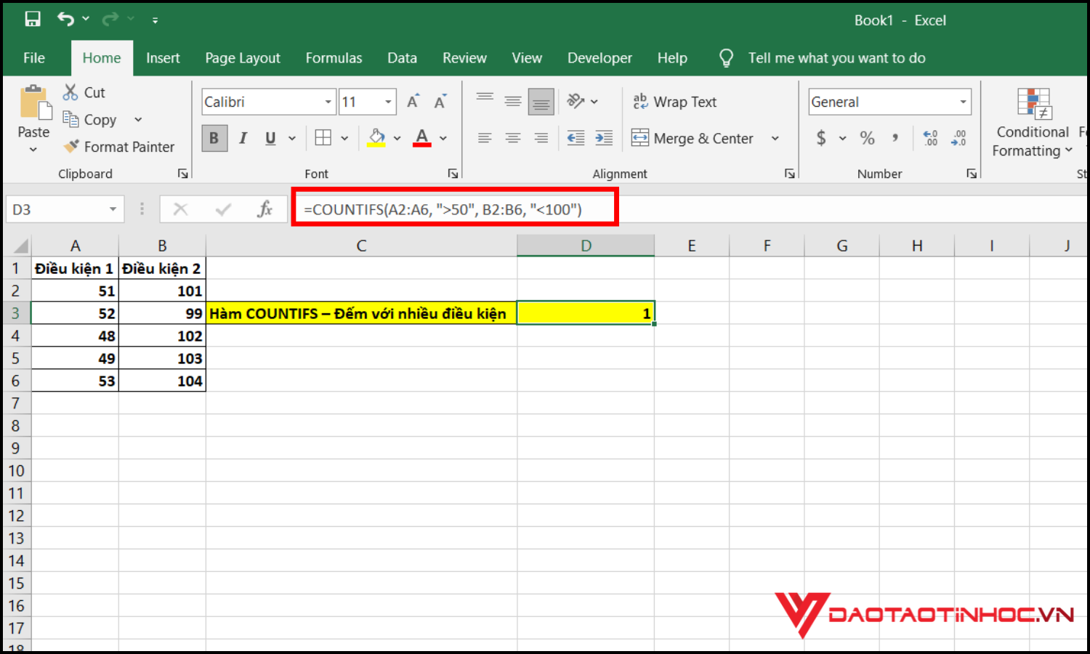
Task: Click Increase Font Size icon
Action: (413, 102)
